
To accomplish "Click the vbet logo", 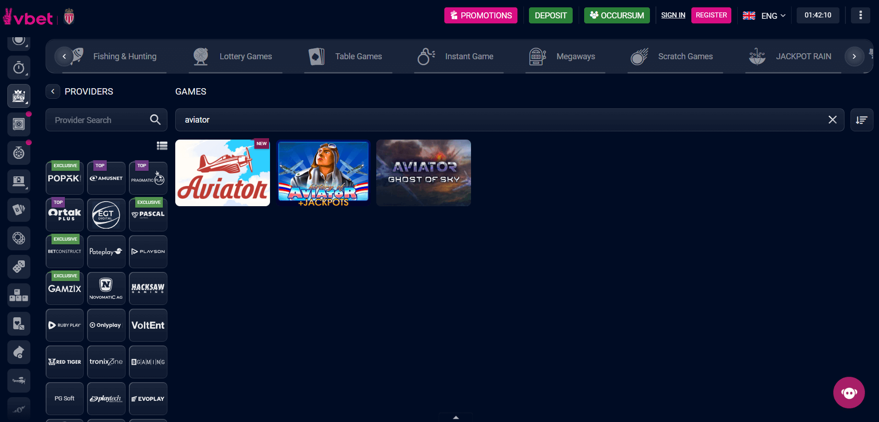I will click(28, 17).
